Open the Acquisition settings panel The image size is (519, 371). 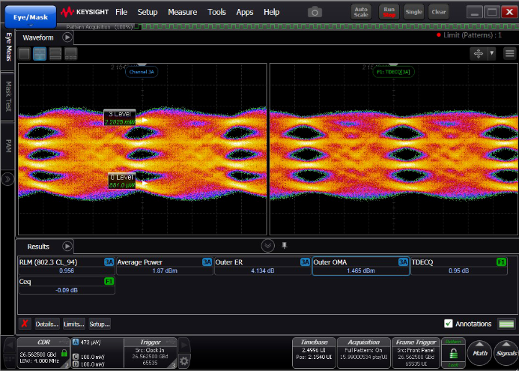(364, 353)
